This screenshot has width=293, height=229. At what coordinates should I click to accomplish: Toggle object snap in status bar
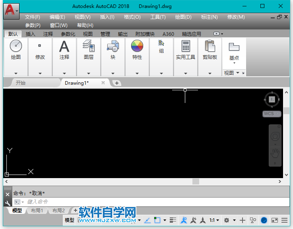(157, 220)
